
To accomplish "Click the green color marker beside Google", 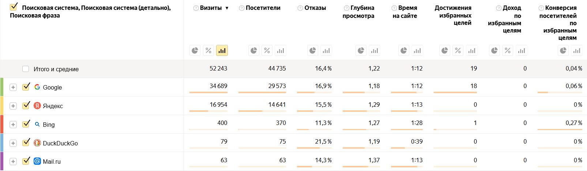I will pyautogui.click(x=2, y=87).
